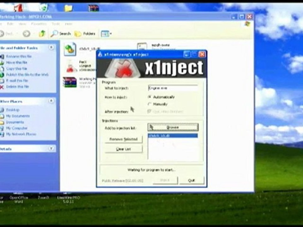Open the Tools menu in Explorer
The width and height of the screenshot is (303, 227).
[x=56, y=24]
